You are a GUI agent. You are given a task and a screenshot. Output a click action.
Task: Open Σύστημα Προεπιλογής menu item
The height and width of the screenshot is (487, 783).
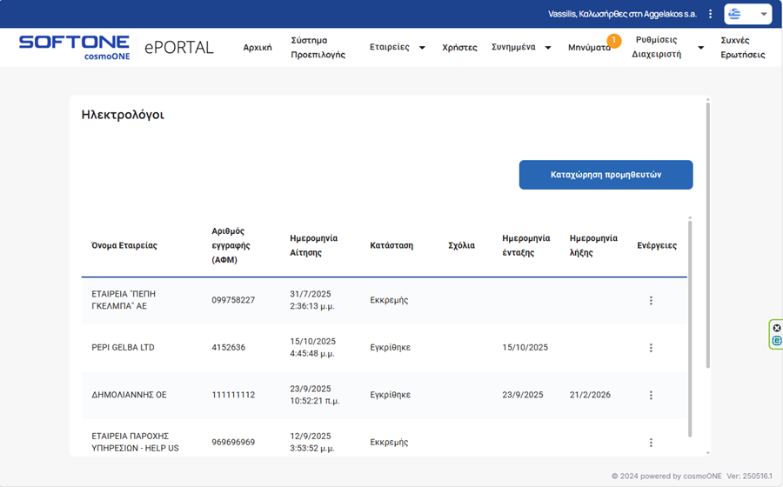point(318,47)
